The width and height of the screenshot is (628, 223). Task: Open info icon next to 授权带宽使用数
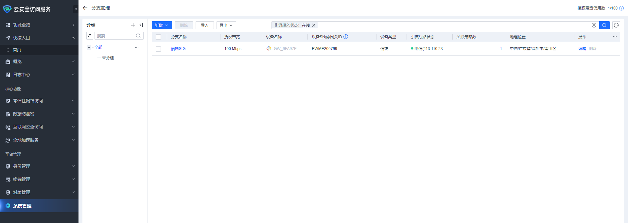(621, 8)
